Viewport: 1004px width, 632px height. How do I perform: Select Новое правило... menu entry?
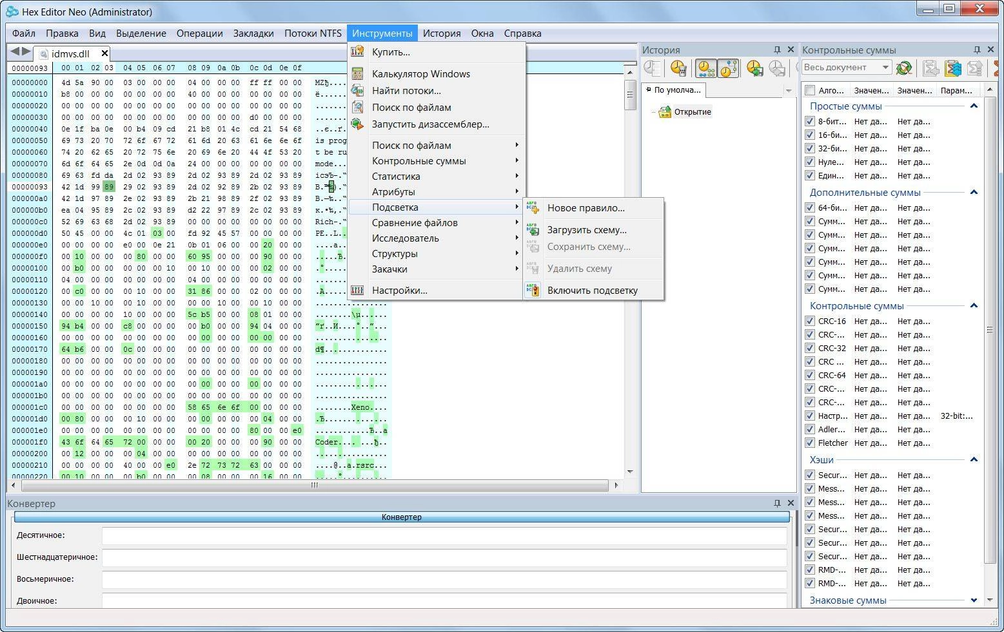tap(593, 207)
